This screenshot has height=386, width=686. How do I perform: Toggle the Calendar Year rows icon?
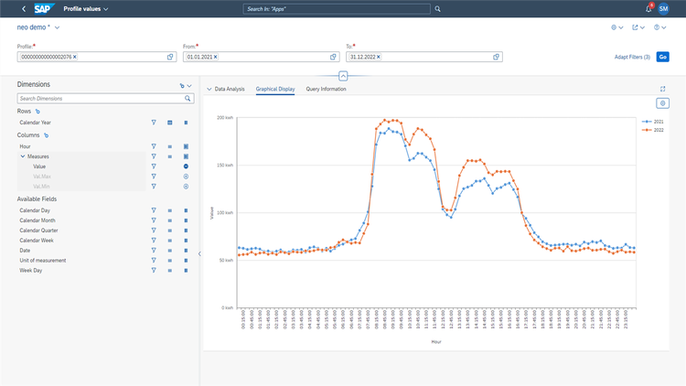[x=170, y=123]
